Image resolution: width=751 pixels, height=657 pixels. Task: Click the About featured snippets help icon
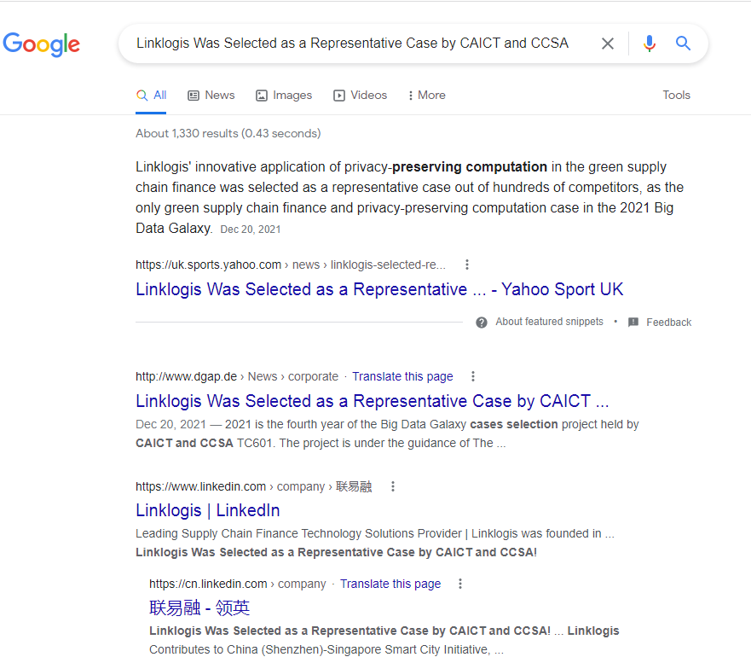click(x=482, y=323)
